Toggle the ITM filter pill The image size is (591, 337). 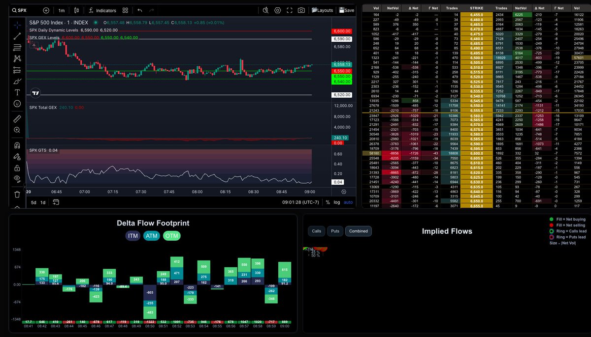click(133, 236)
